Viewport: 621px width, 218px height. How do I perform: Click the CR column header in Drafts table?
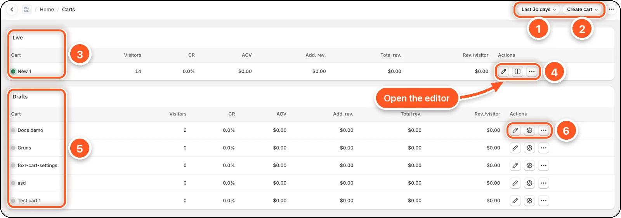tap(232, 114)
